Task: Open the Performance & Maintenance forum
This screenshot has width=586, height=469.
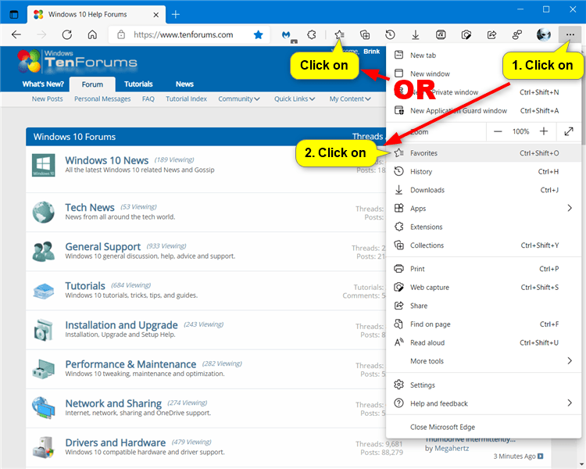Action: pyautogui.click(x=130, y=364)
